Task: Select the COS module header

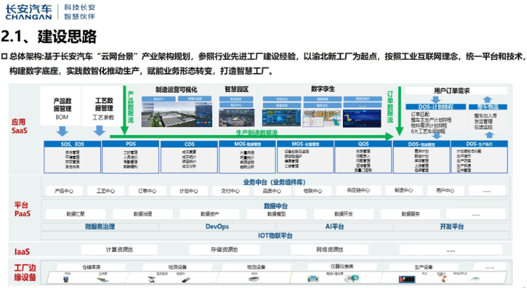Action: click(189, 144)
